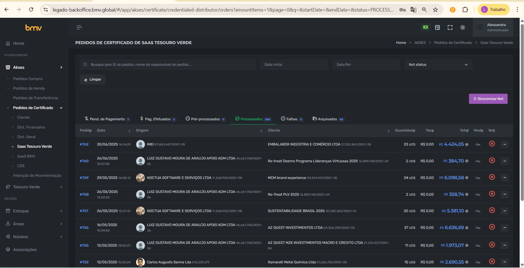Click the Limpar button

coord(93,79)
